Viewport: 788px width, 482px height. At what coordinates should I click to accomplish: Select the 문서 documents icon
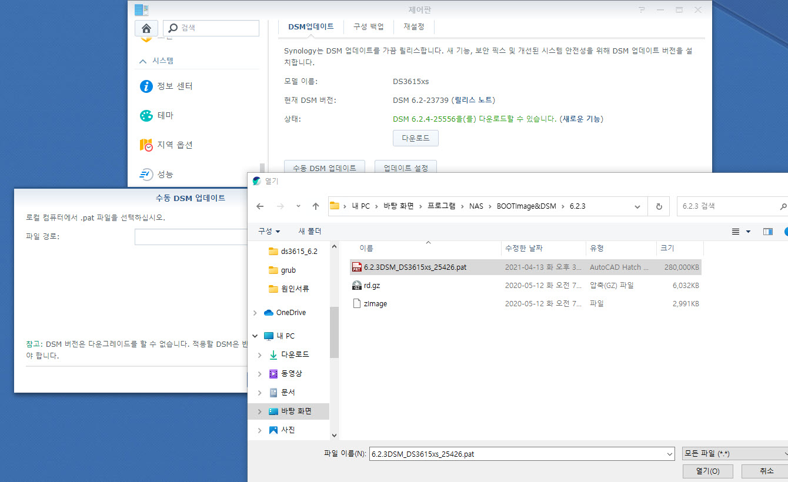pos(273,393)
